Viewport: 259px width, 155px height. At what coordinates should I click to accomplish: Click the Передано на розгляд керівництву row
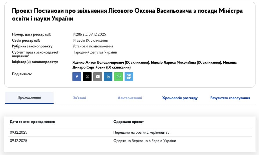(130, 132)
